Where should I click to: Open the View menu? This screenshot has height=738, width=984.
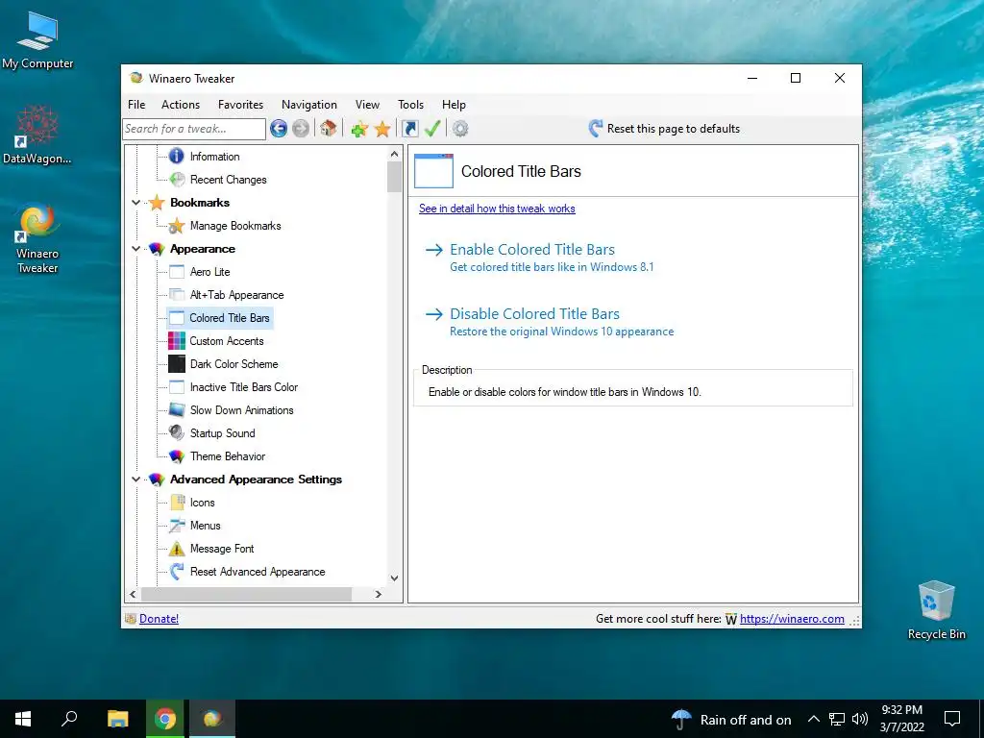point(367,105)
